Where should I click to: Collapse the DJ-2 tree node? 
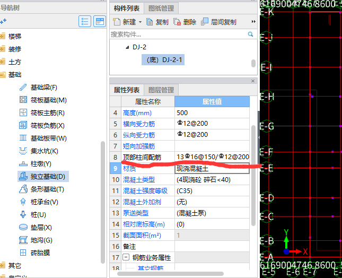coord(127,47)
